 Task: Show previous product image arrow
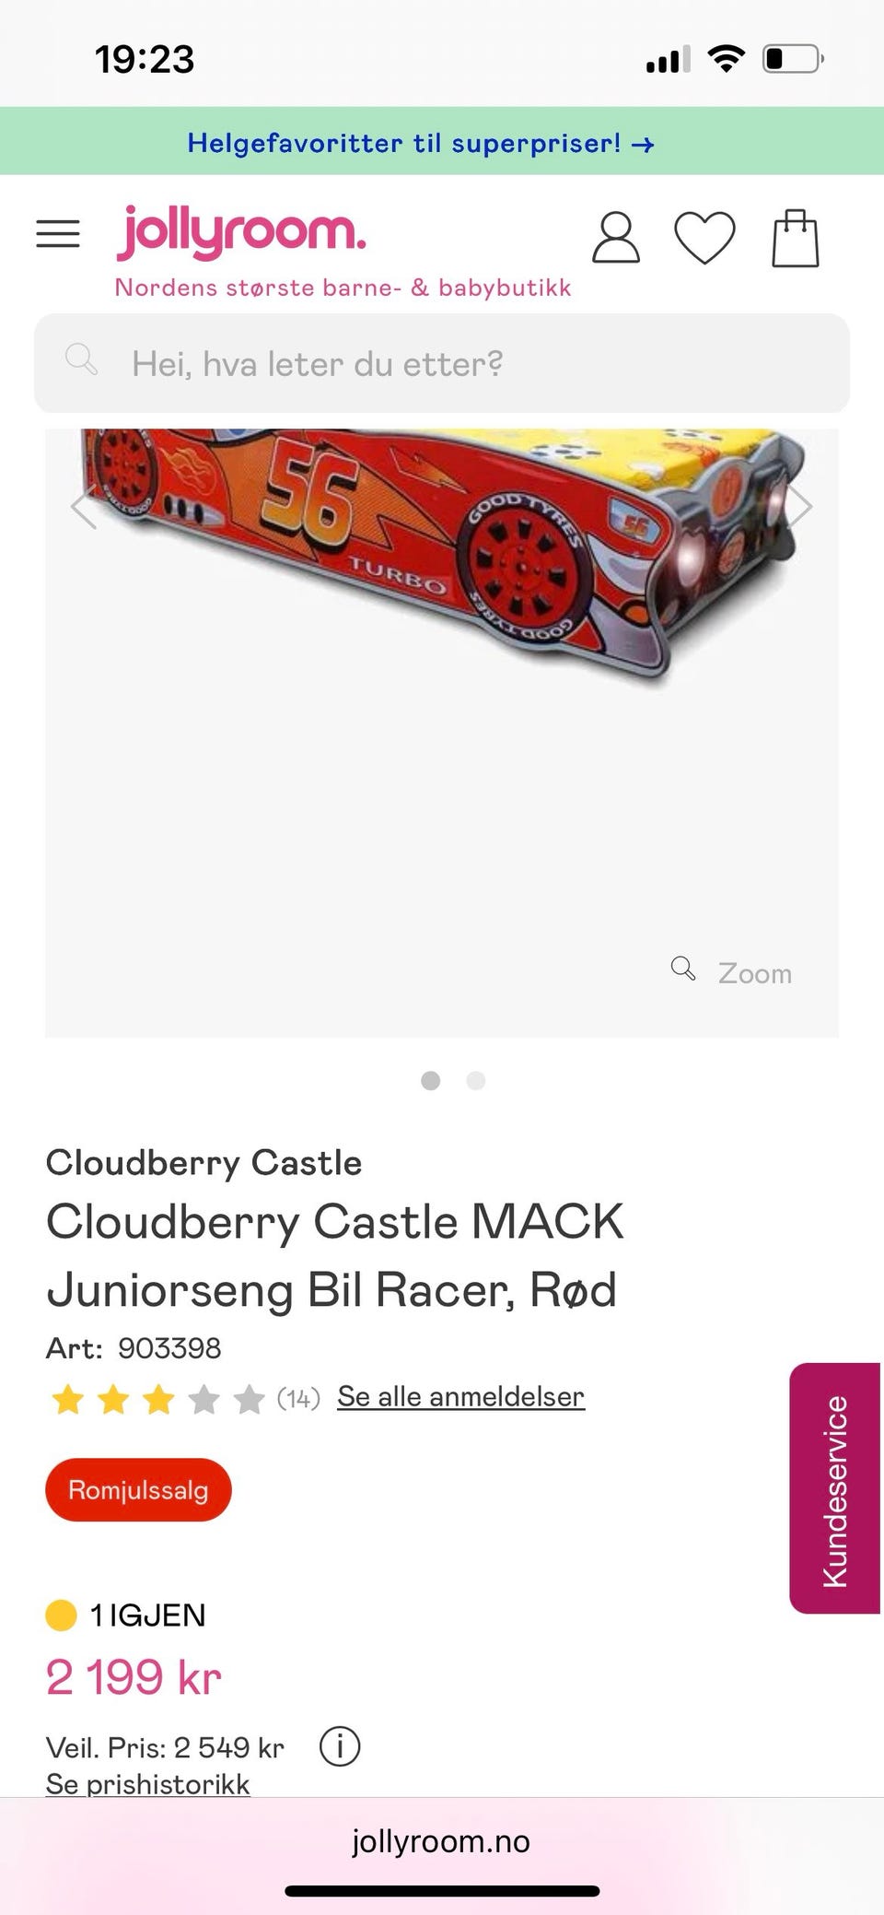point(84,506)
